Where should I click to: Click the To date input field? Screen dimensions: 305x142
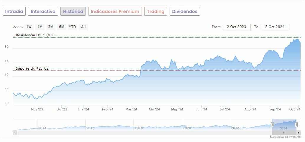(275, 27)
